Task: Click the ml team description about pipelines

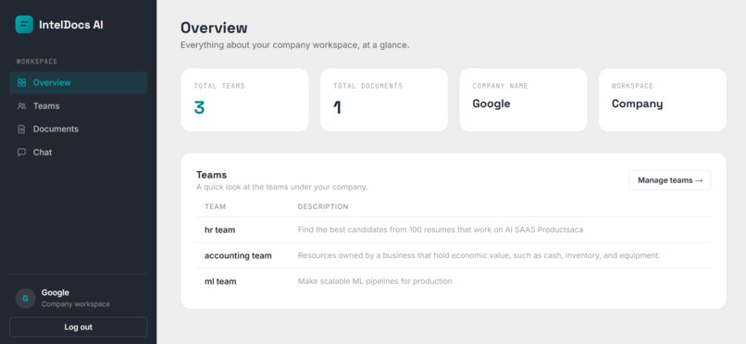Action: pos(375,281)
